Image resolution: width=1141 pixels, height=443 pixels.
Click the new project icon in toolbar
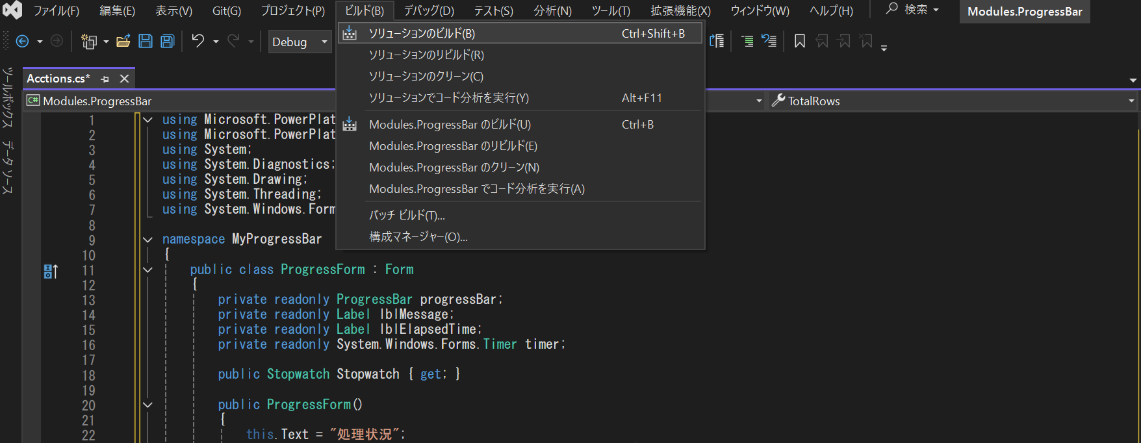click(x=89, y=42)
